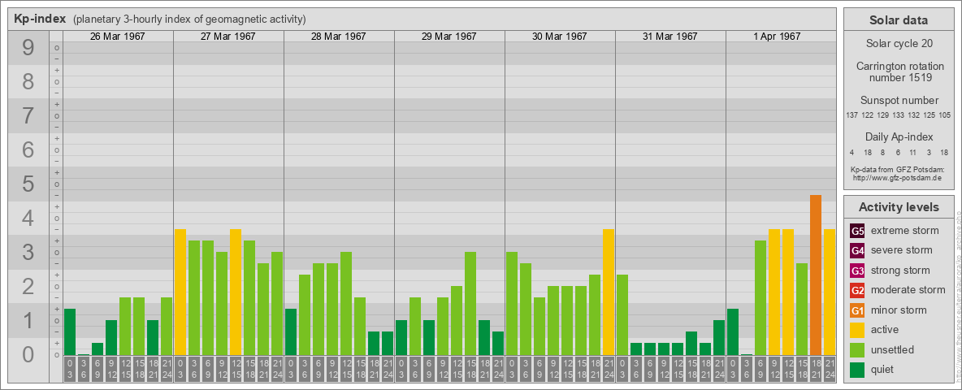This screenshot has height=390, width=962.
Task: Click the tall green bar at 29 Mar 15-18
Action: 470,304
